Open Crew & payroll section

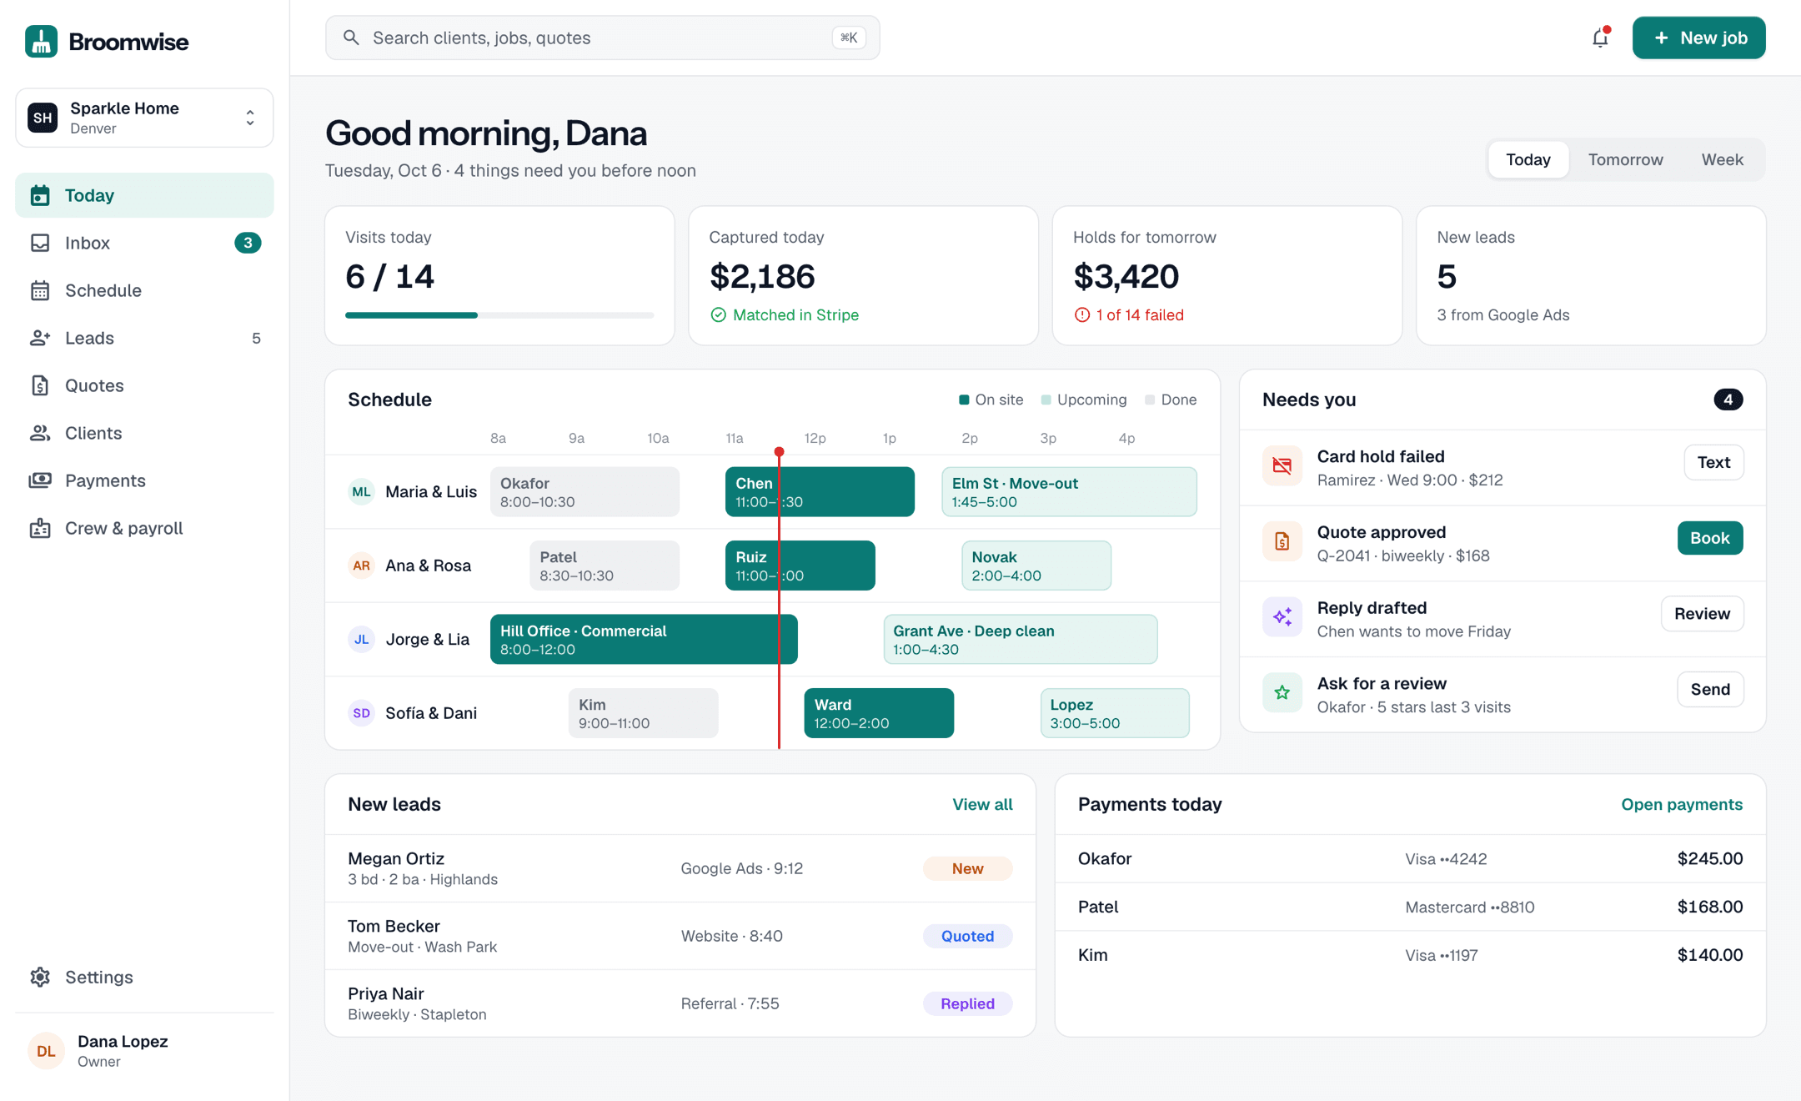click(x=144, y=528)
